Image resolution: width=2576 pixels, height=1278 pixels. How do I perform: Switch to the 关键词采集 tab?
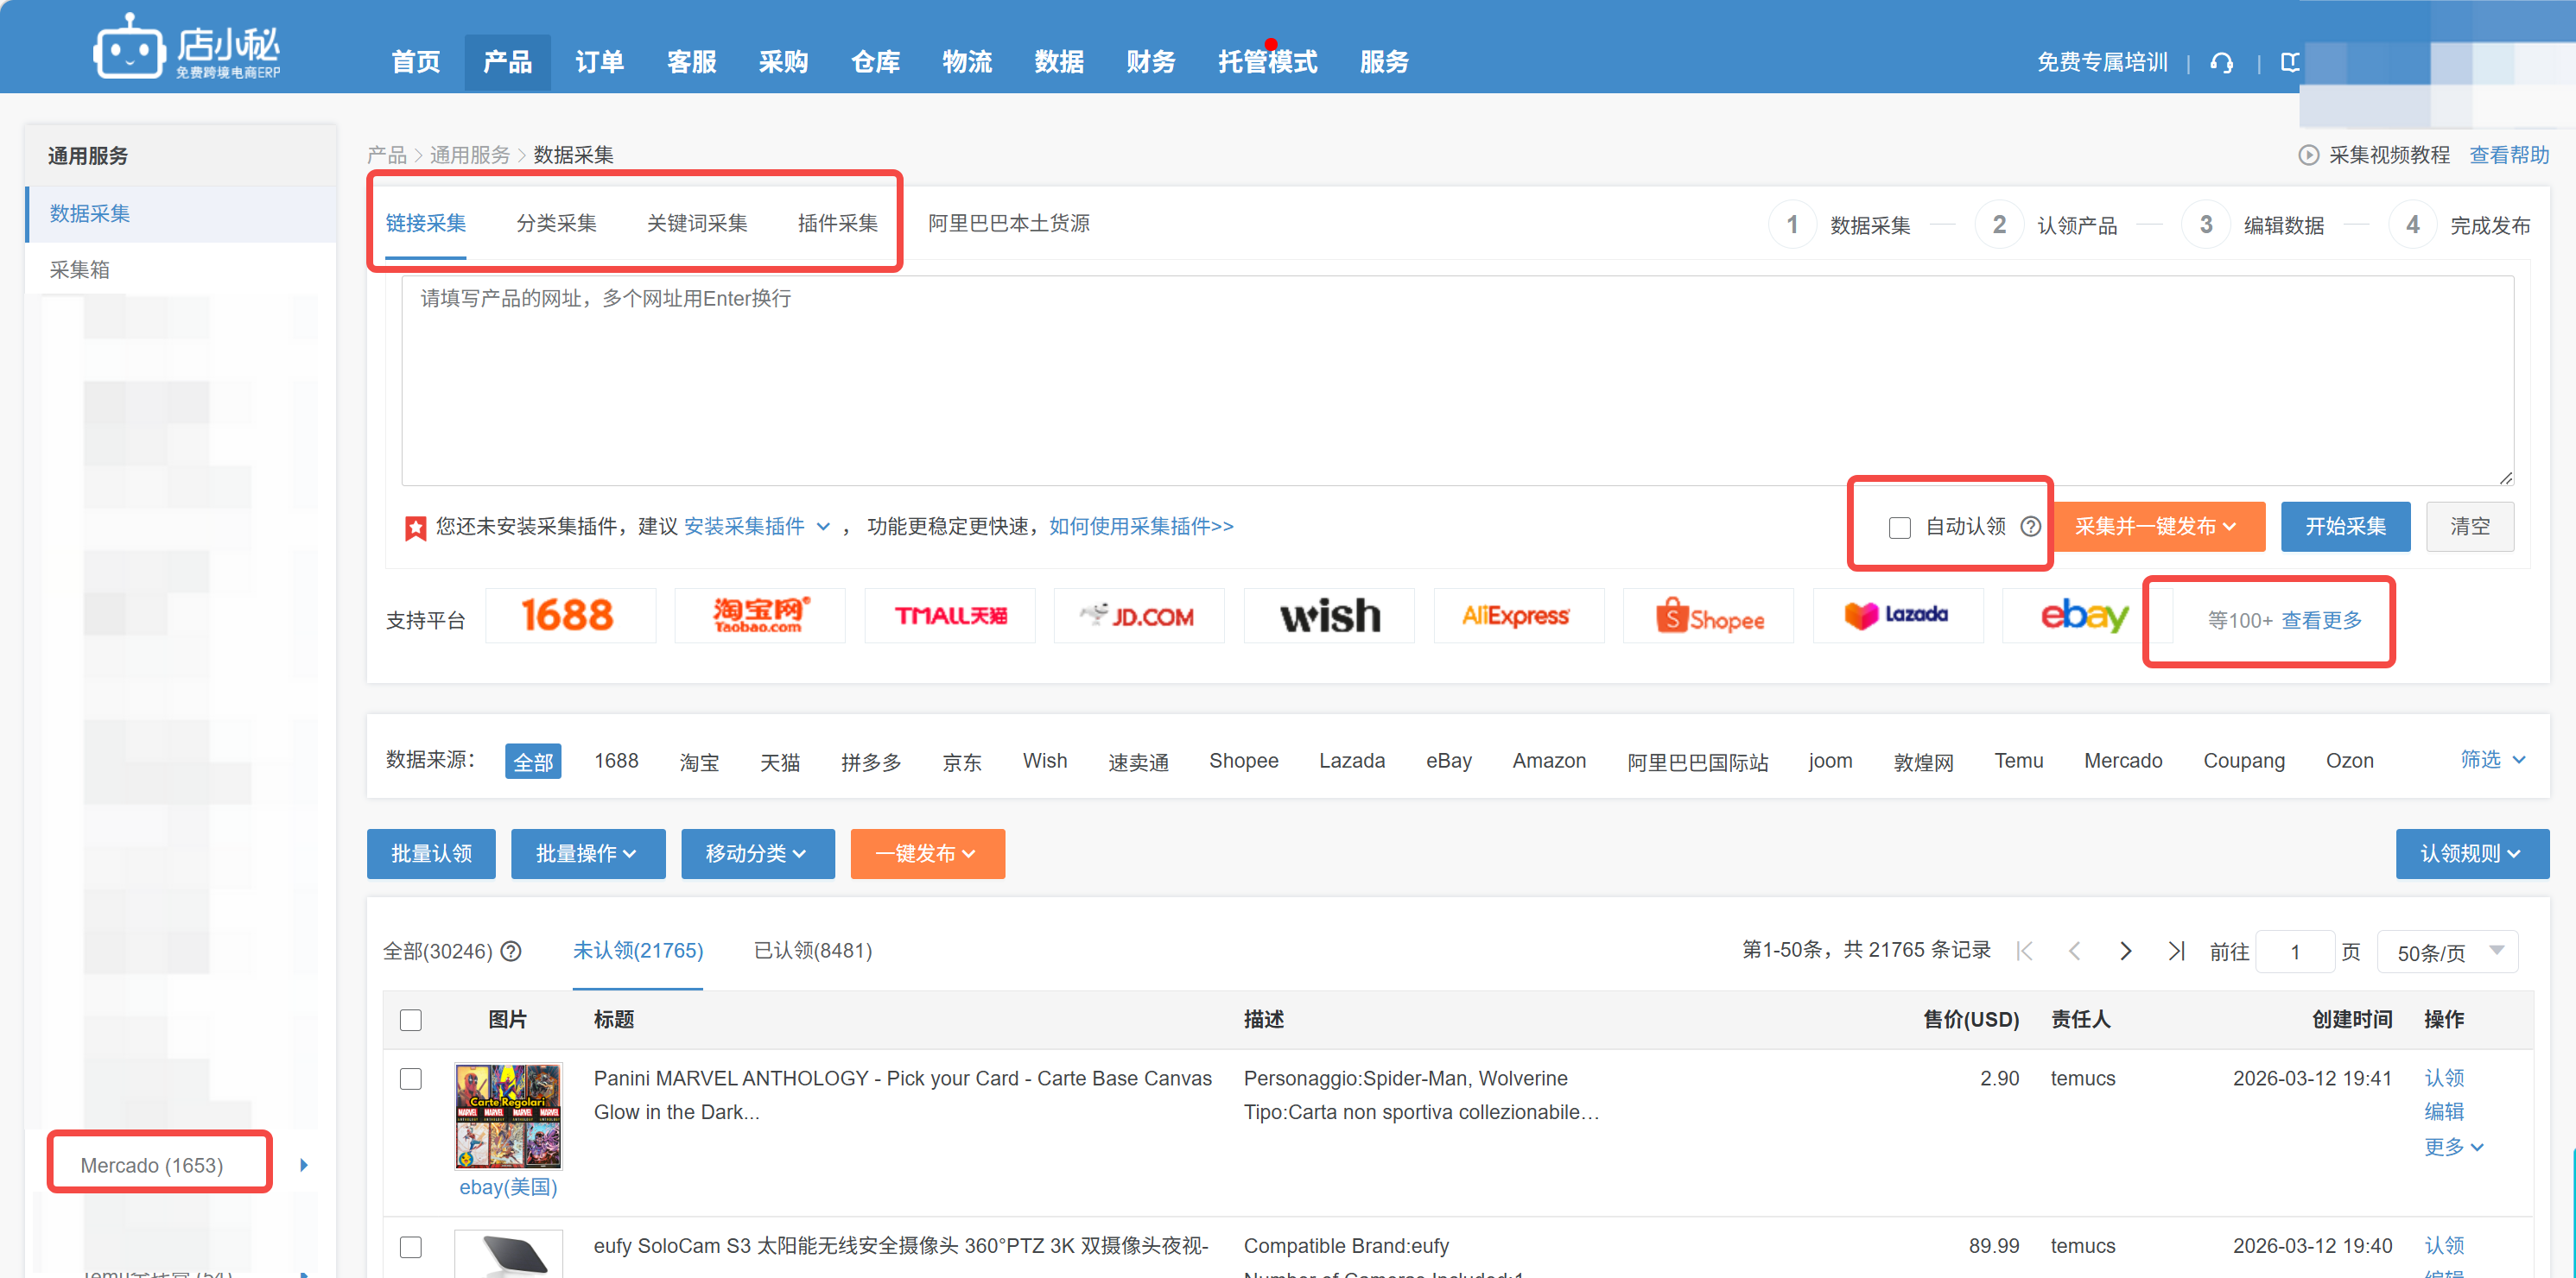click(697, 224)
